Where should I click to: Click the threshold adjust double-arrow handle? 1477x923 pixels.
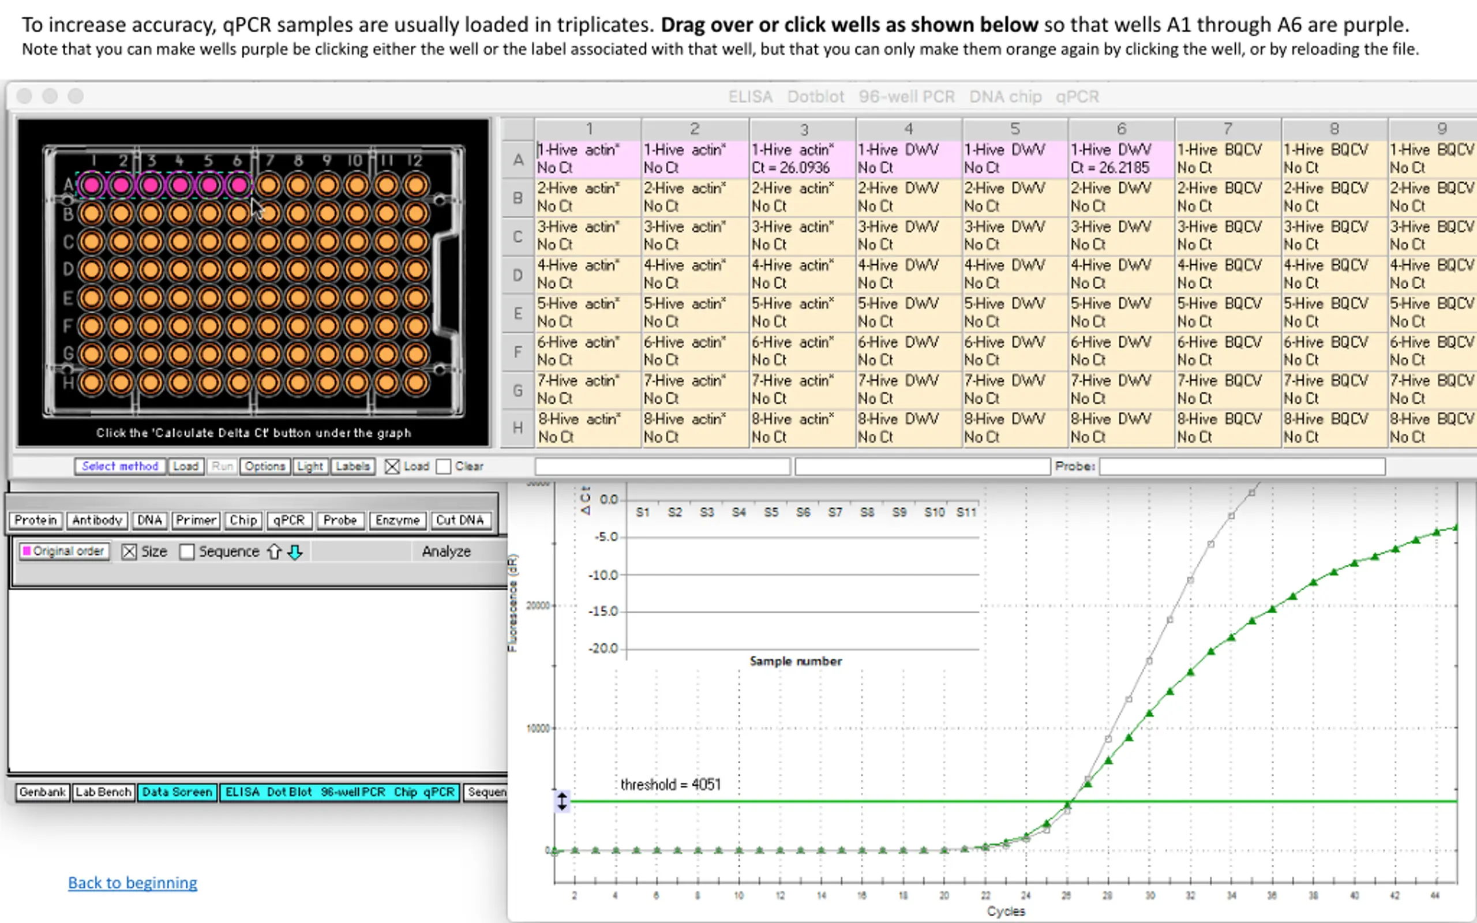pos(561,800)
